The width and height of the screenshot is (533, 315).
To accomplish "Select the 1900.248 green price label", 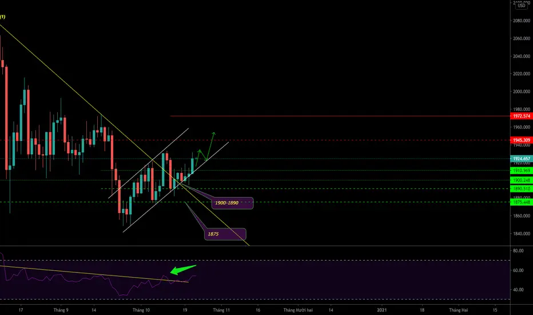I will pos(522,180).
